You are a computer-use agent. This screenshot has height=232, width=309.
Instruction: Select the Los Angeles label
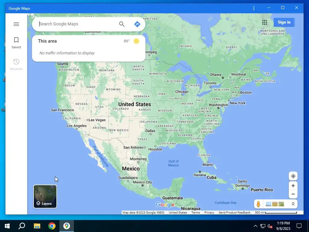pos(76,126)
